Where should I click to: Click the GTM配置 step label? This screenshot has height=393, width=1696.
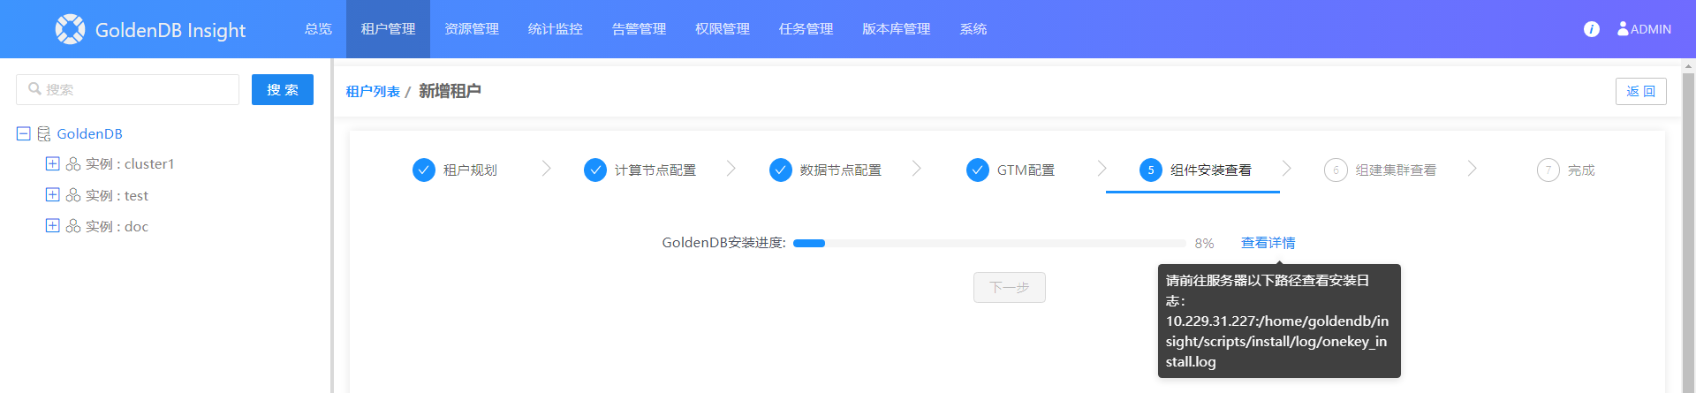(x=1026, y=170)
